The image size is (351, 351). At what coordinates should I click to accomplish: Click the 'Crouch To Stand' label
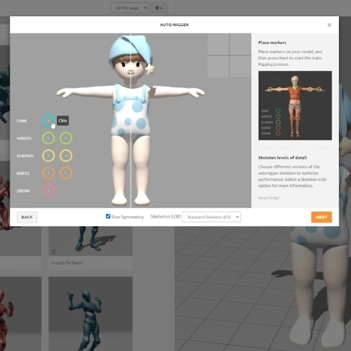click(x=67, y=263)
